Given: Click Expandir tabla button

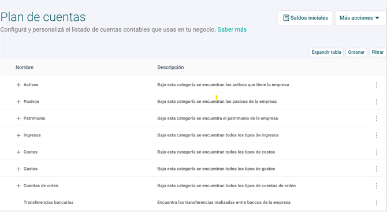Looking at the screenshot, I should click(x=326, y=52).
